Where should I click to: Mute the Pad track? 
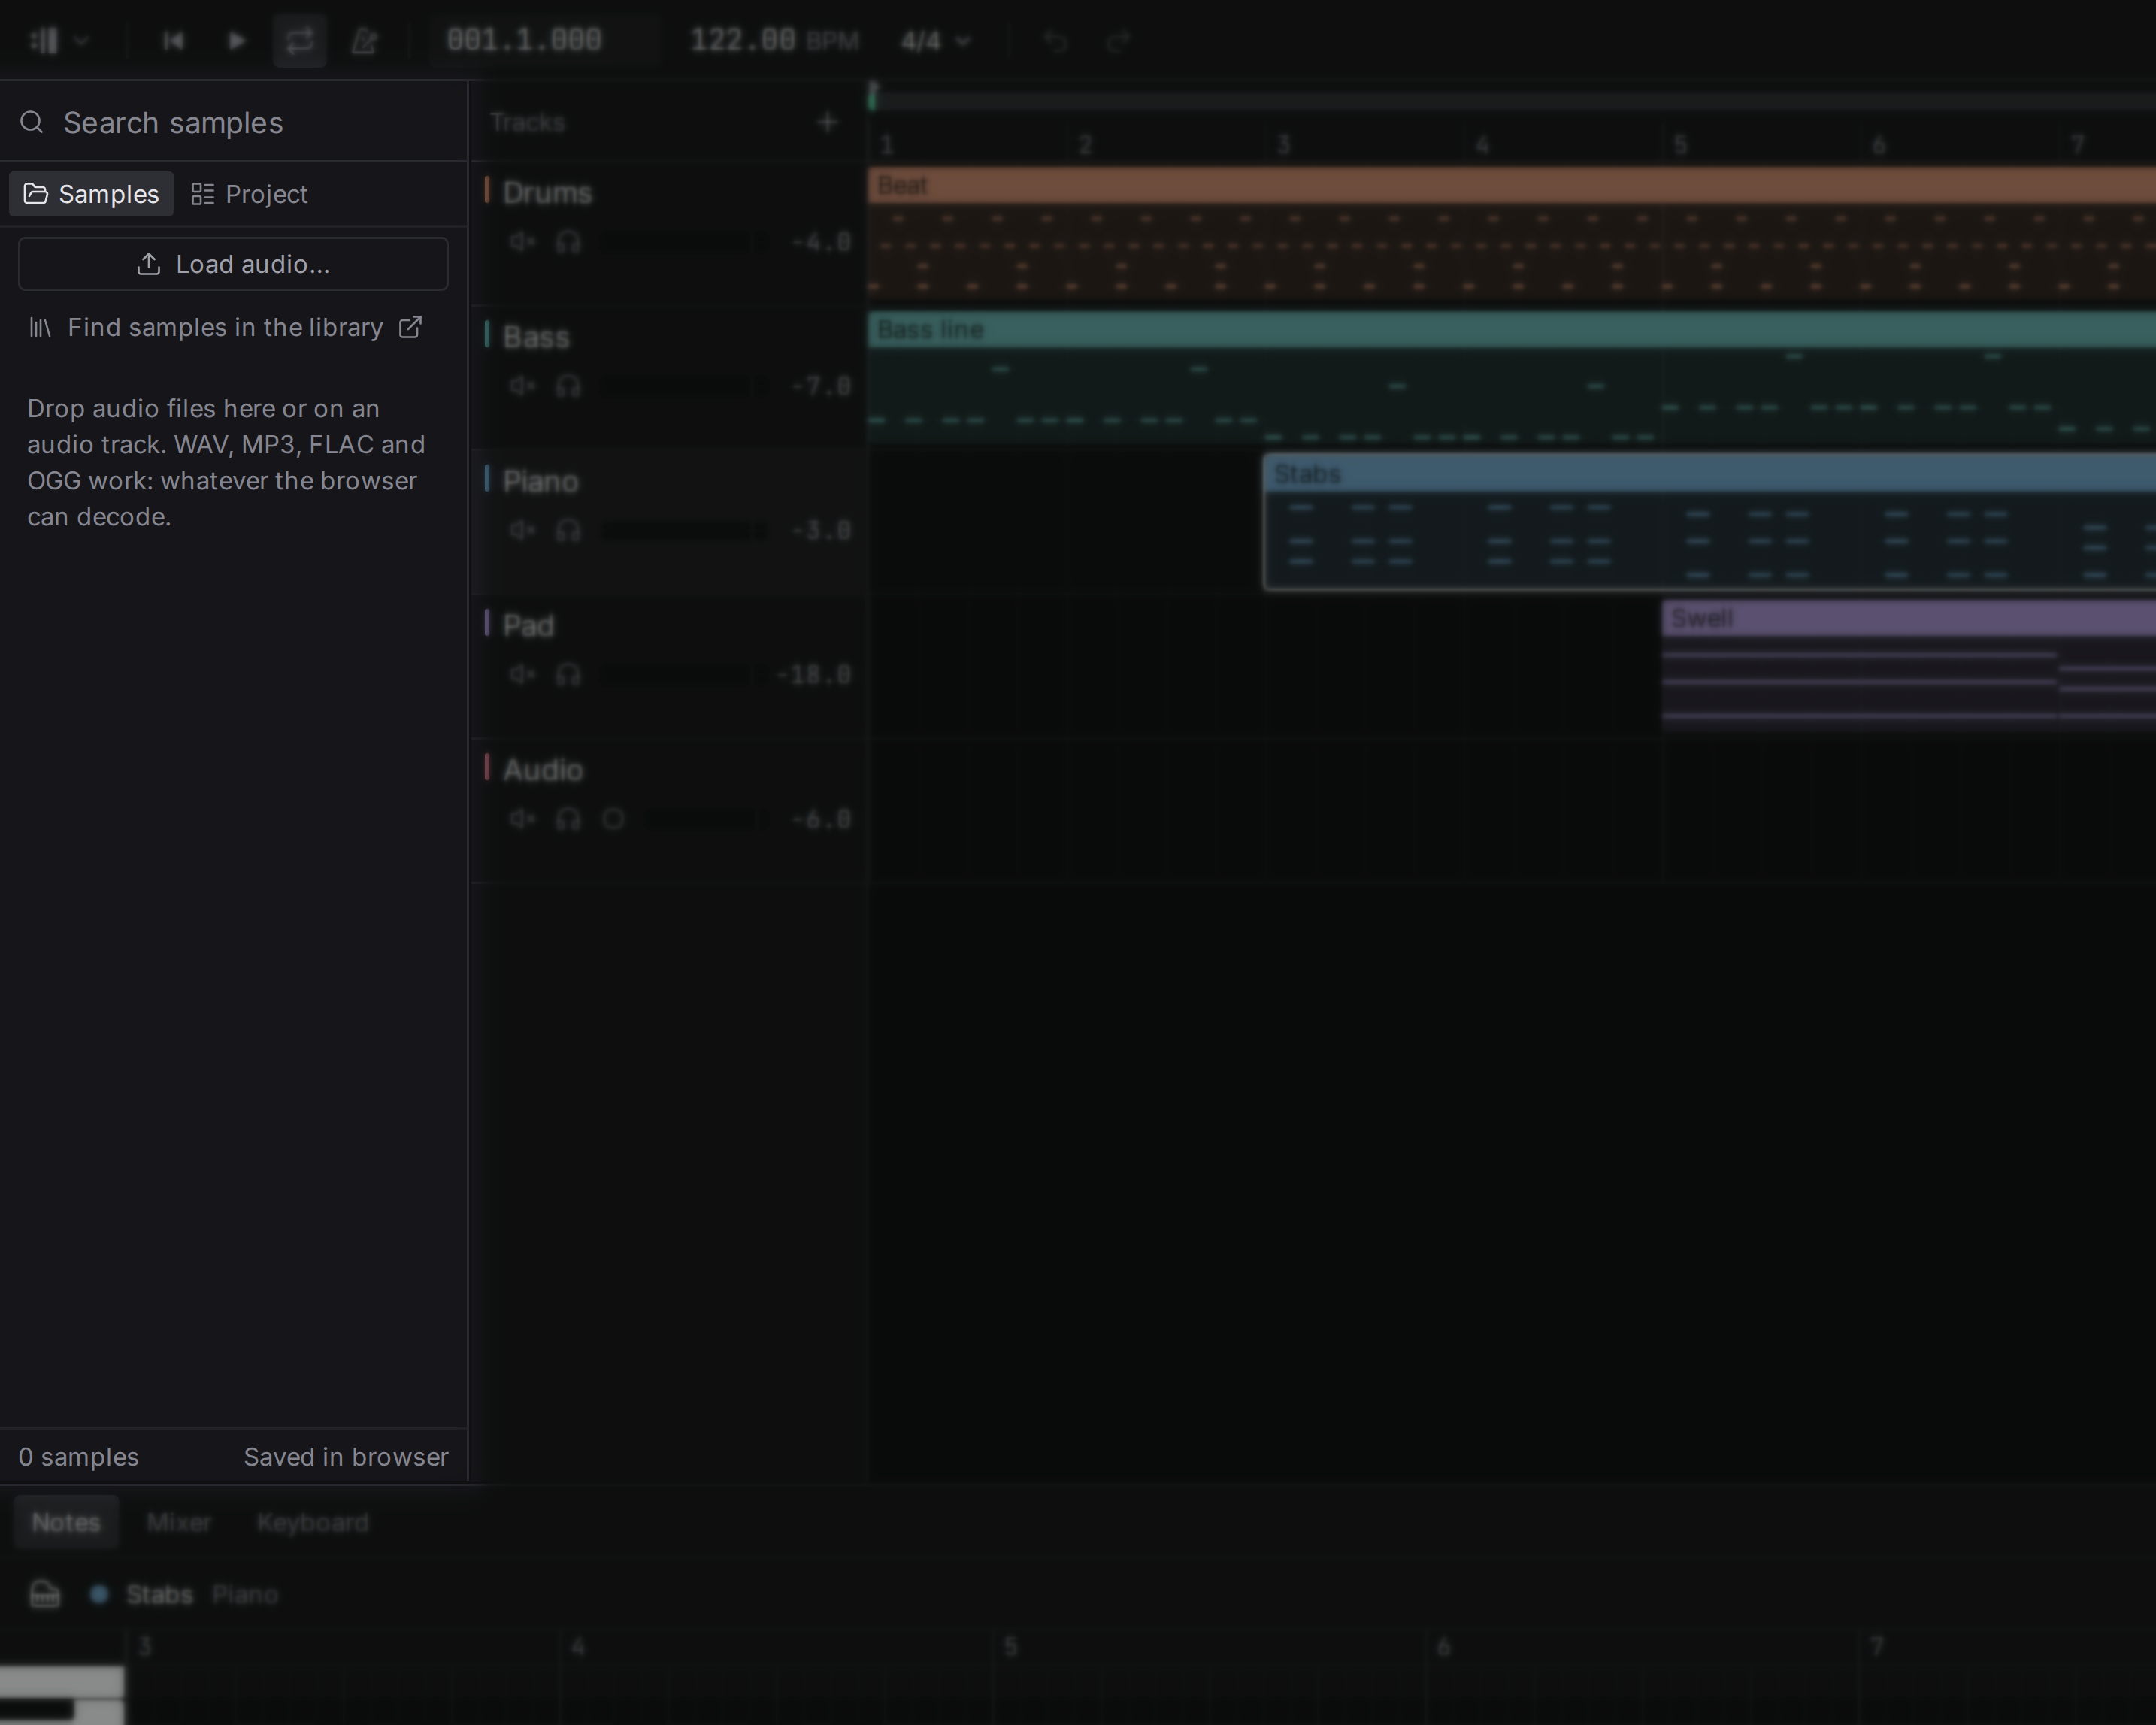click(x=522, y=675)
